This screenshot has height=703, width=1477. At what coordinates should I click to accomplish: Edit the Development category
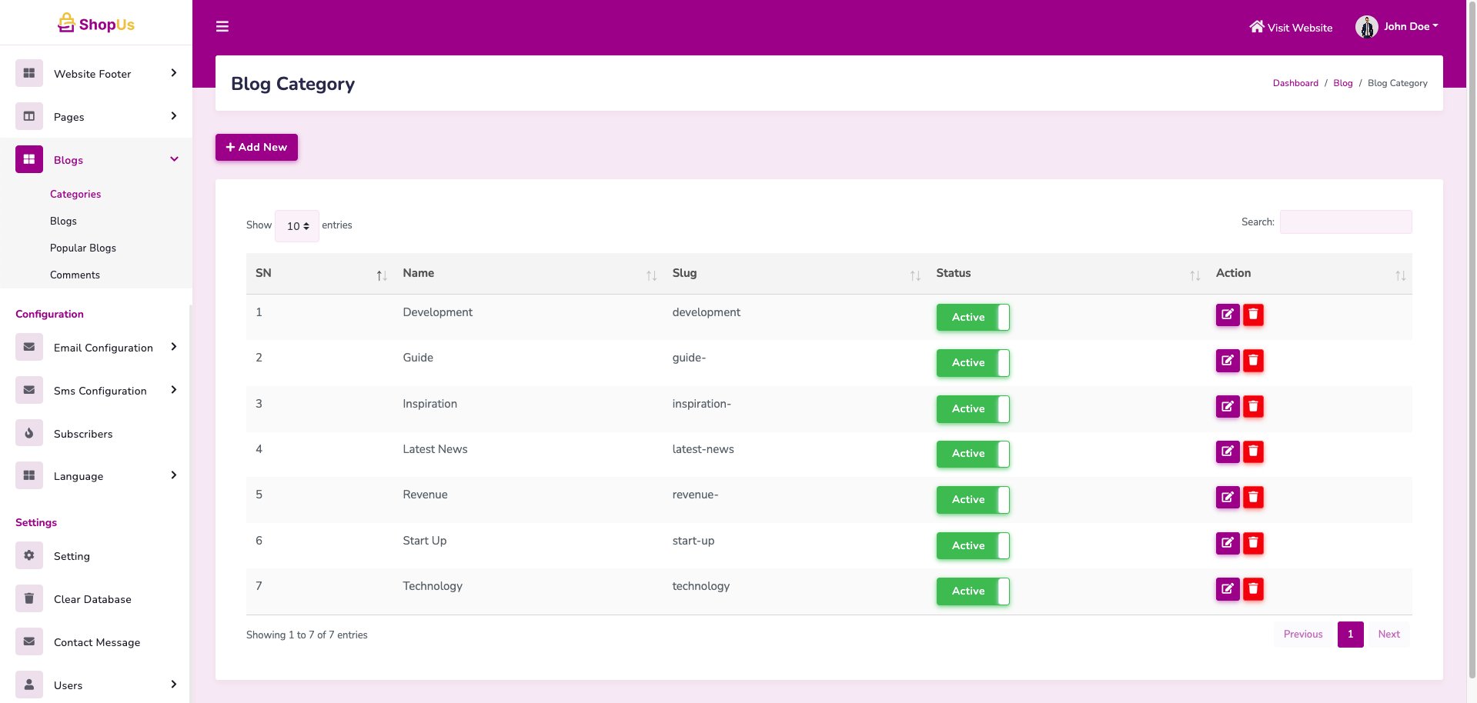(x=1227, y=315)
